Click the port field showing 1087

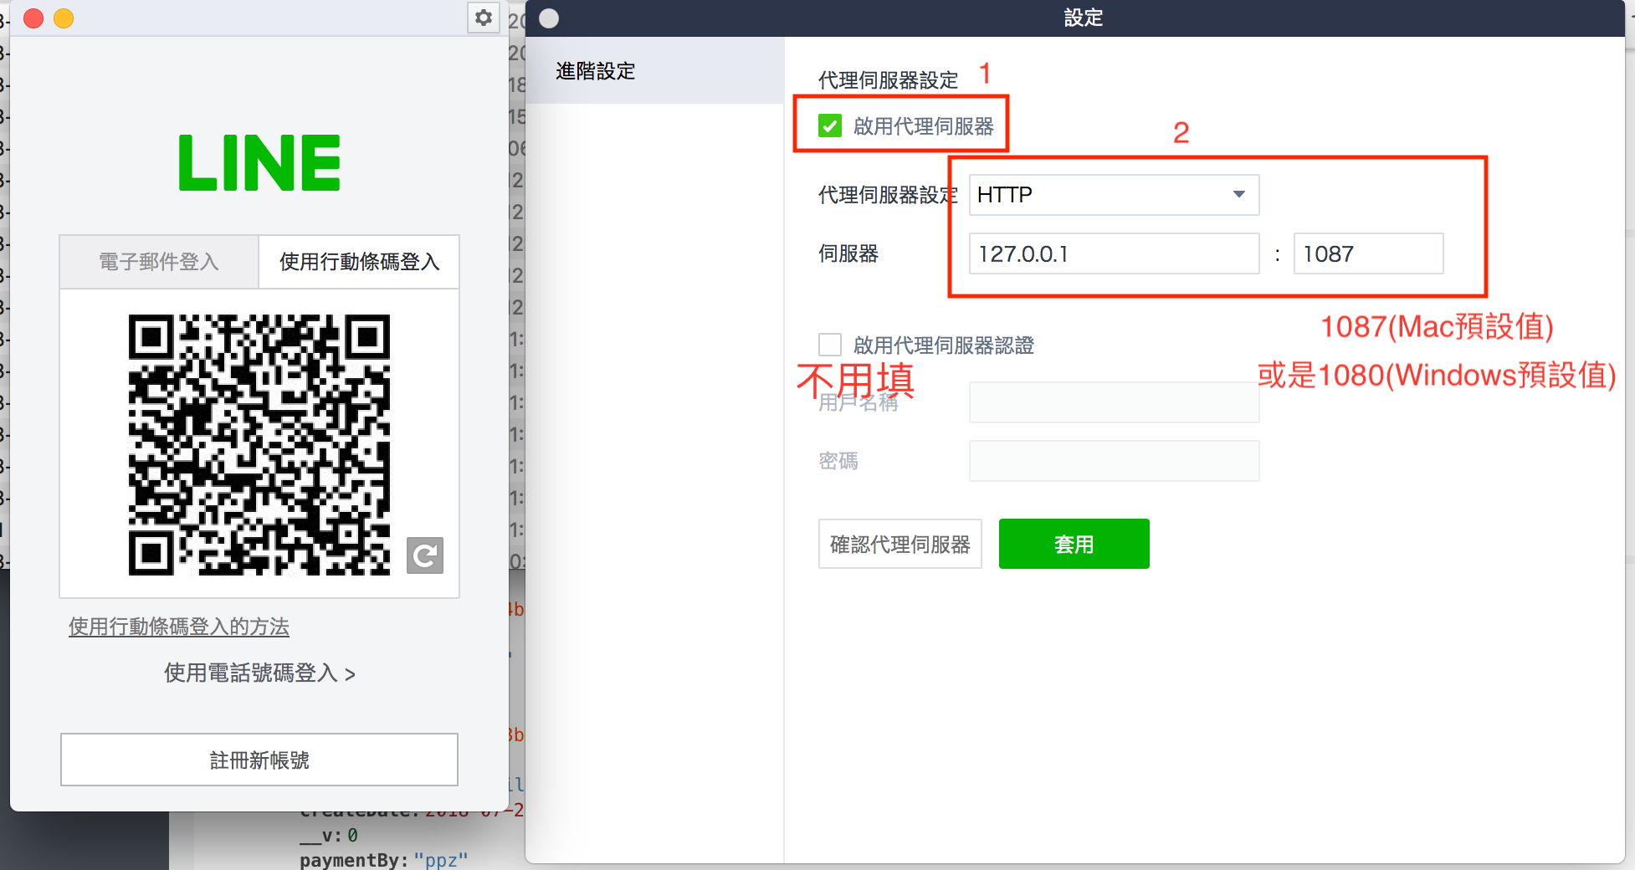click(x=1367, y=253)
